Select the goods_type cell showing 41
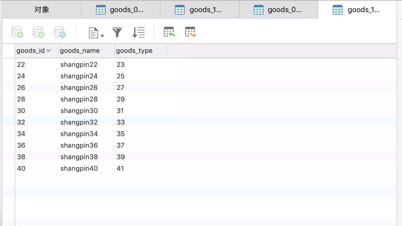402x226 pixels. 120,168
